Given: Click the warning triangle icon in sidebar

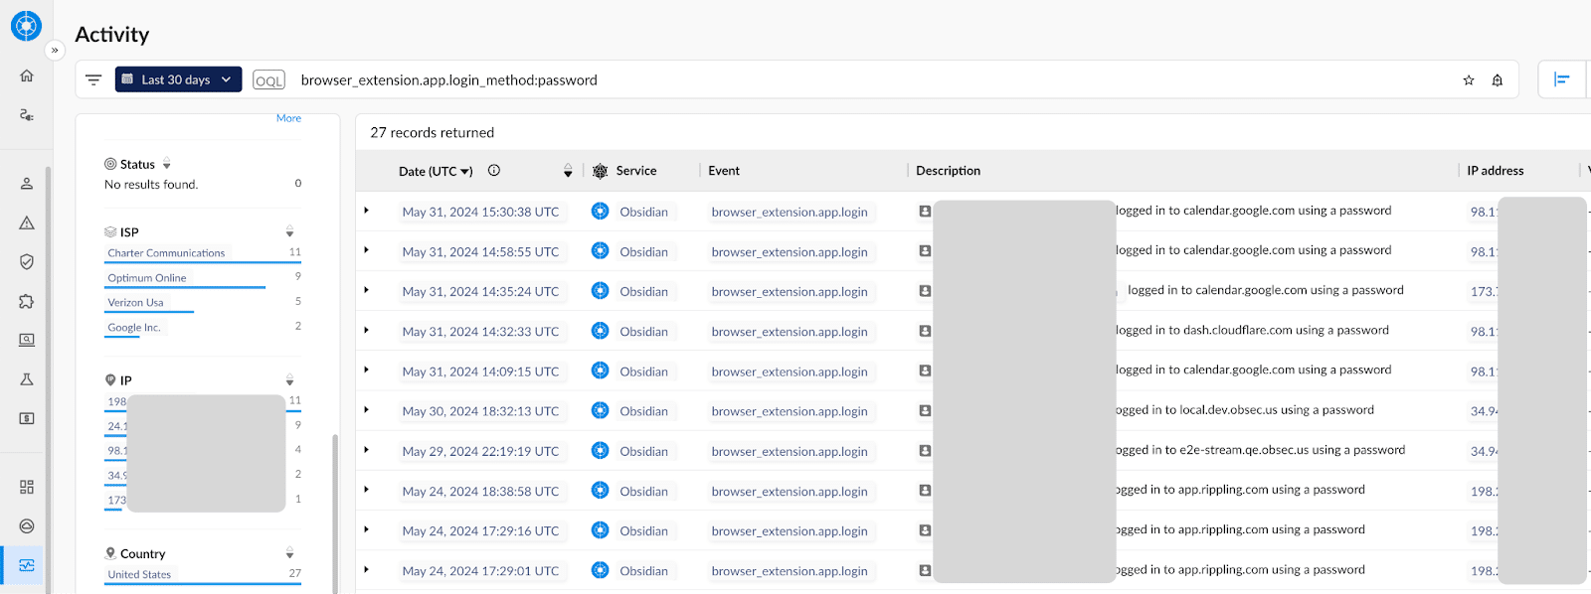Looking at the screenshot, I should (x=27, y=223).
